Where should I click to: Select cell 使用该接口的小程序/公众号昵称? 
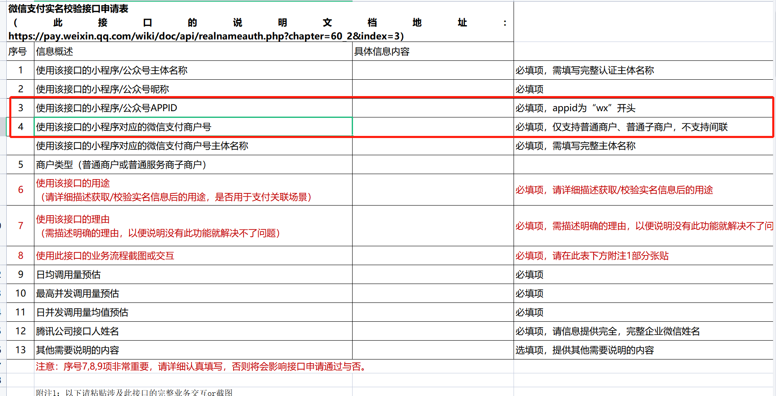tap(193, 89)
